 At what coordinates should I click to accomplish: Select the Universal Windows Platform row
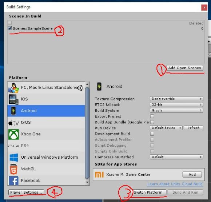coord(46,157)
